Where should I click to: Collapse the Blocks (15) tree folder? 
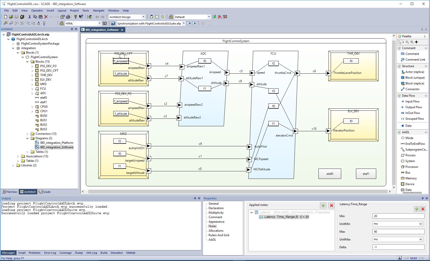[x=28, y=62]
